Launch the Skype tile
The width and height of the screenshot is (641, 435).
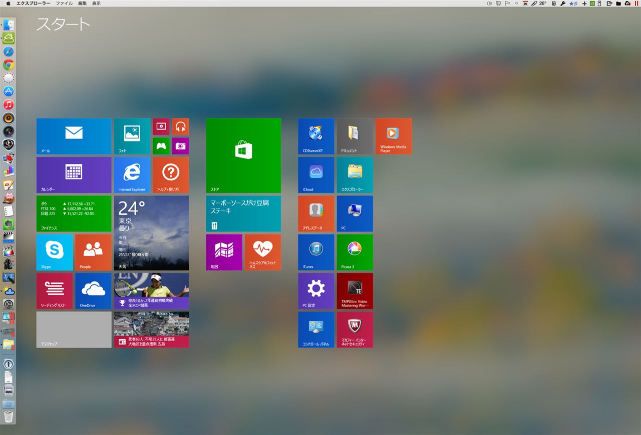[x=55, y=252]
